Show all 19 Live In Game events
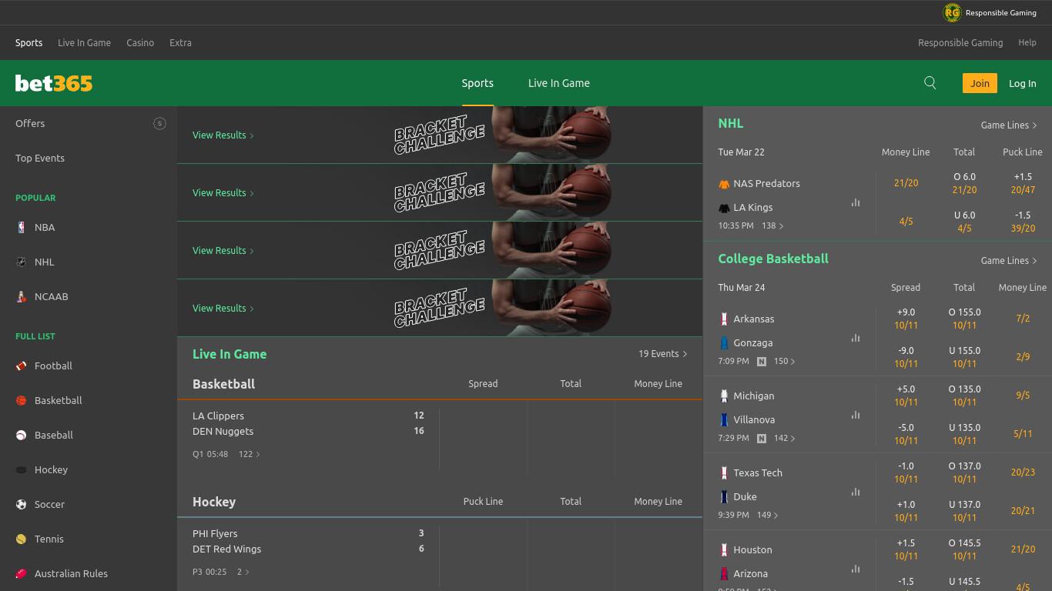Image resolution: width=1052 pixels, height=591 pixels. point(662,354)
